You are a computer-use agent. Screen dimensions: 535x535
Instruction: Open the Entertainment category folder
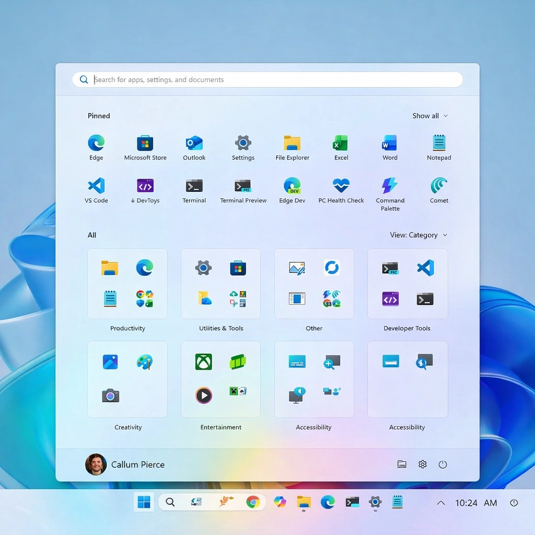220,379
